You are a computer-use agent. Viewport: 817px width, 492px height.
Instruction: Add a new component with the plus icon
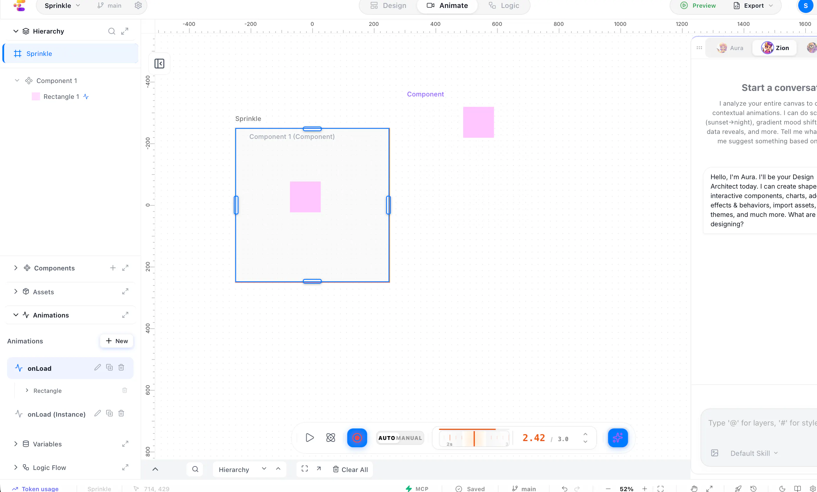tap(113, 268)
